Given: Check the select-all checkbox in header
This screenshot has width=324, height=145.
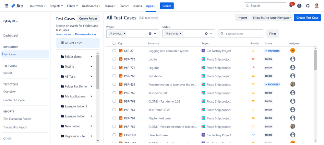Looking at the screenshot, I should (x=114, y=43).
